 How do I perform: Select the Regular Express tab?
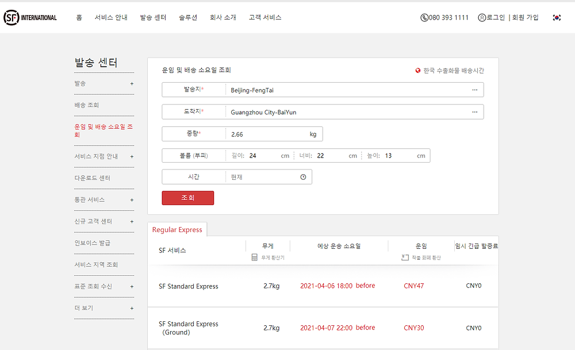(x=177, y=229)
